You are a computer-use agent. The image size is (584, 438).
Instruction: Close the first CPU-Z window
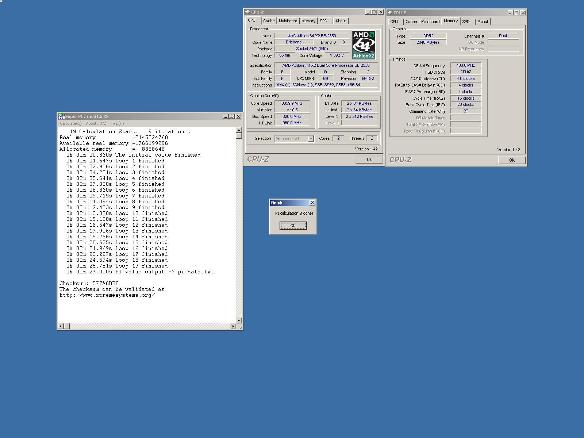[x=380, y=12]
